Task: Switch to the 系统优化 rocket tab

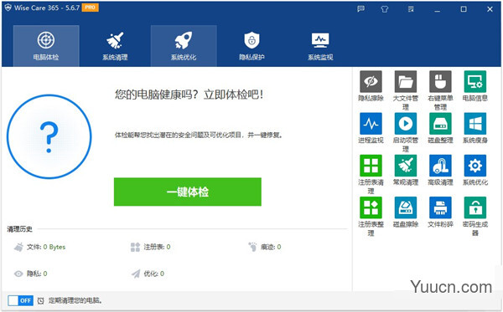Action: point(184,46)
